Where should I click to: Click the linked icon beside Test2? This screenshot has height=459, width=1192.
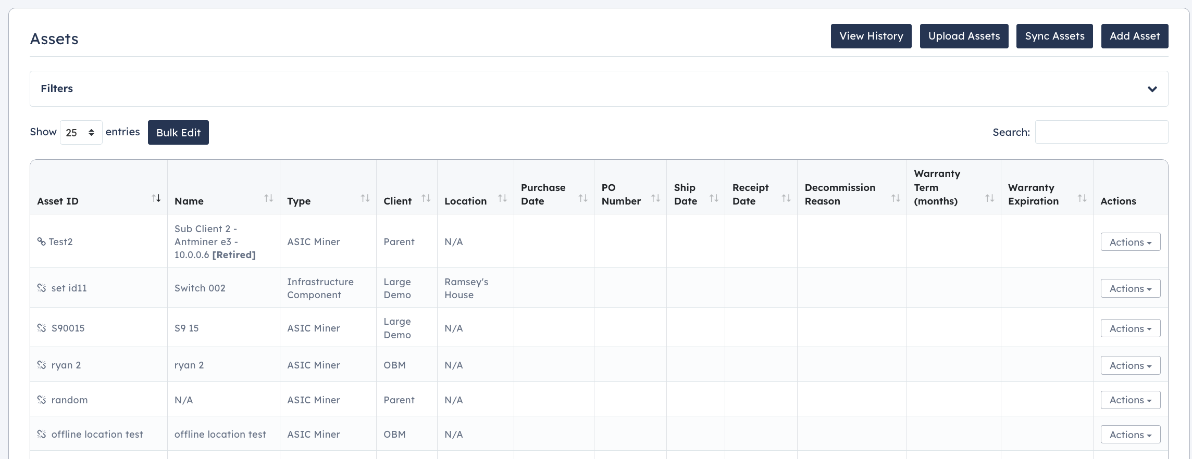[x=42, y=241]
